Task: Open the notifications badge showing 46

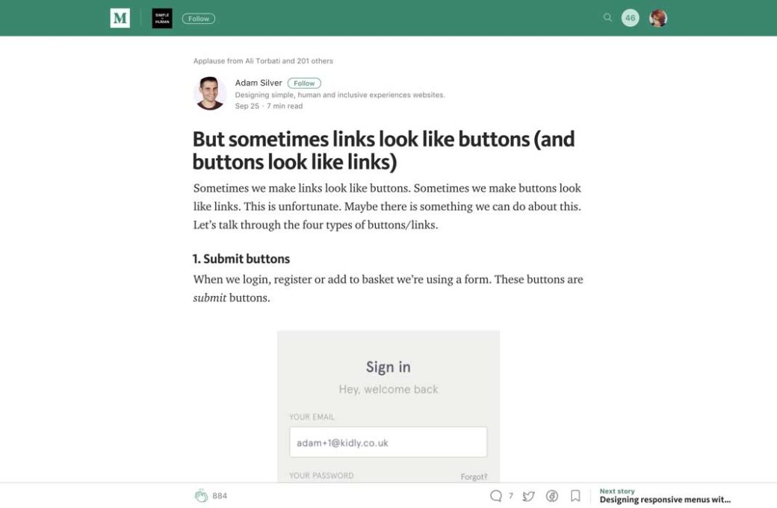Action: [x=631, y=18]
